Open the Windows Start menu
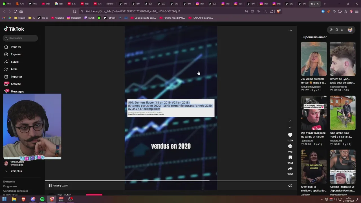This screenshot has width=361, height=203. pos(5,199)
